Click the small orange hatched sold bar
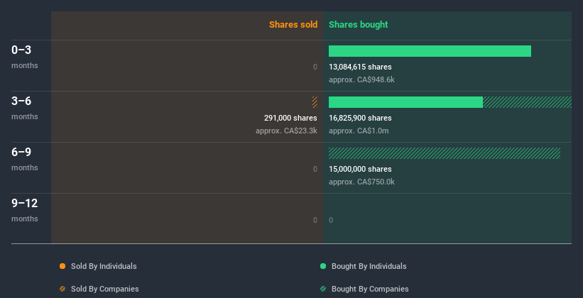 [315, 102]
